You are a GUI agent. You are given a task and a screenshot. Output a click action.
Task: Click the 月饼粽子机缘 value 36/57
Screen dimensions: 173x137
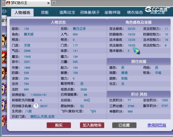coord(44,106)
